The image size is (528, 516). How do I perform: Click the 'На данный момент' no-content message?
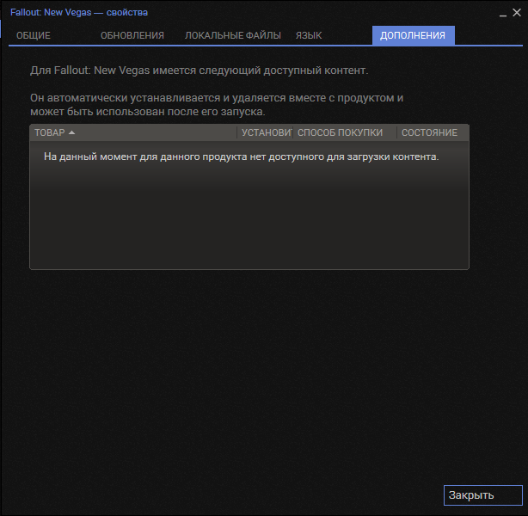pos(242,157)
